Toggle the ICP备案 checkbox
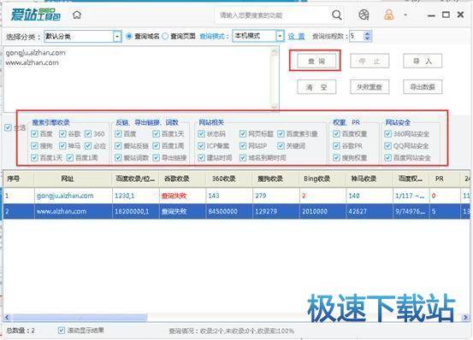 pos(201,146)
